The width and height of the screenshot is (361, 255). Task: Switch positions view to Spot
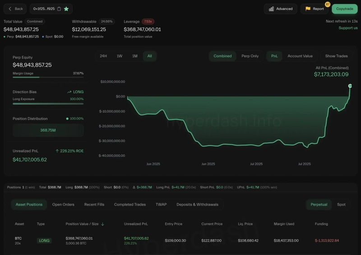341,205
